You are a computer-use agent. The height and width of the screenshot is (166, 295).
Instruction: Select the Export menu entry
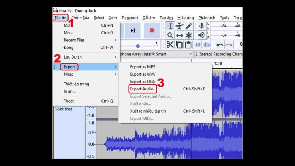(87, 67)
